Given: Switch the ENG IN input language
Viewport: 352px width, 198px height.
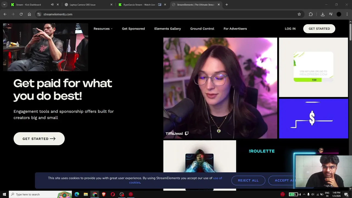Looking at the screenshot, I should 327,194.
